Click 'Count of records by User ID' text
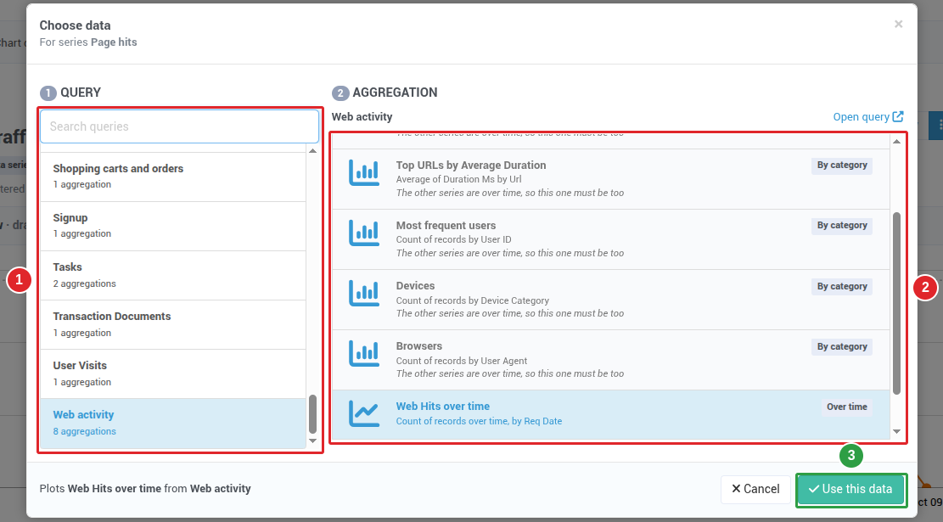 click(x=453, y=239)
